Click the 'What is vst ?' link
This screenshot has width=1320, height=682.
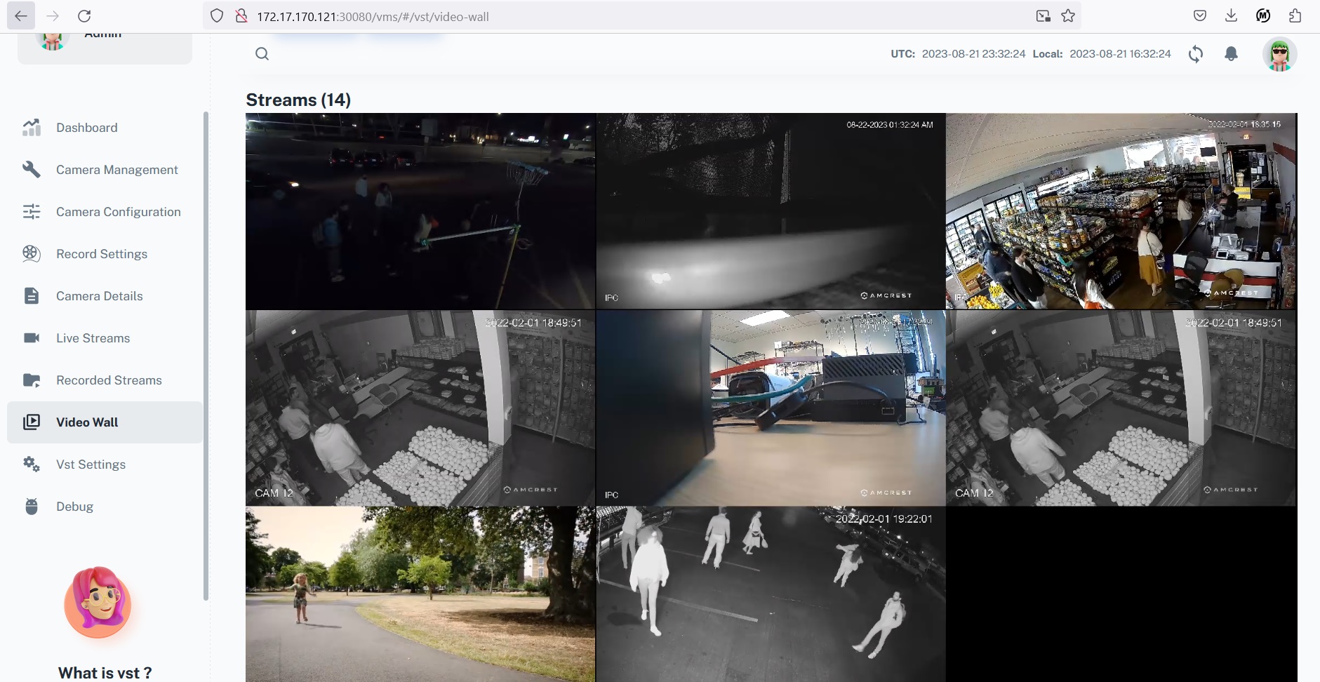[x=105, y=672]
